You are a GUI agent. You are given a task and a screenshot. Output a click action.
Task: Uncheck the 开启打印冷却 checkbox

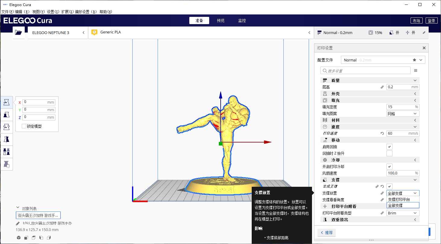(389, 167)
